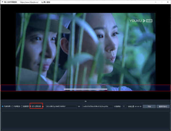
Task: Click the white bar in subtitle area
Action: click(x=85, y=89)
